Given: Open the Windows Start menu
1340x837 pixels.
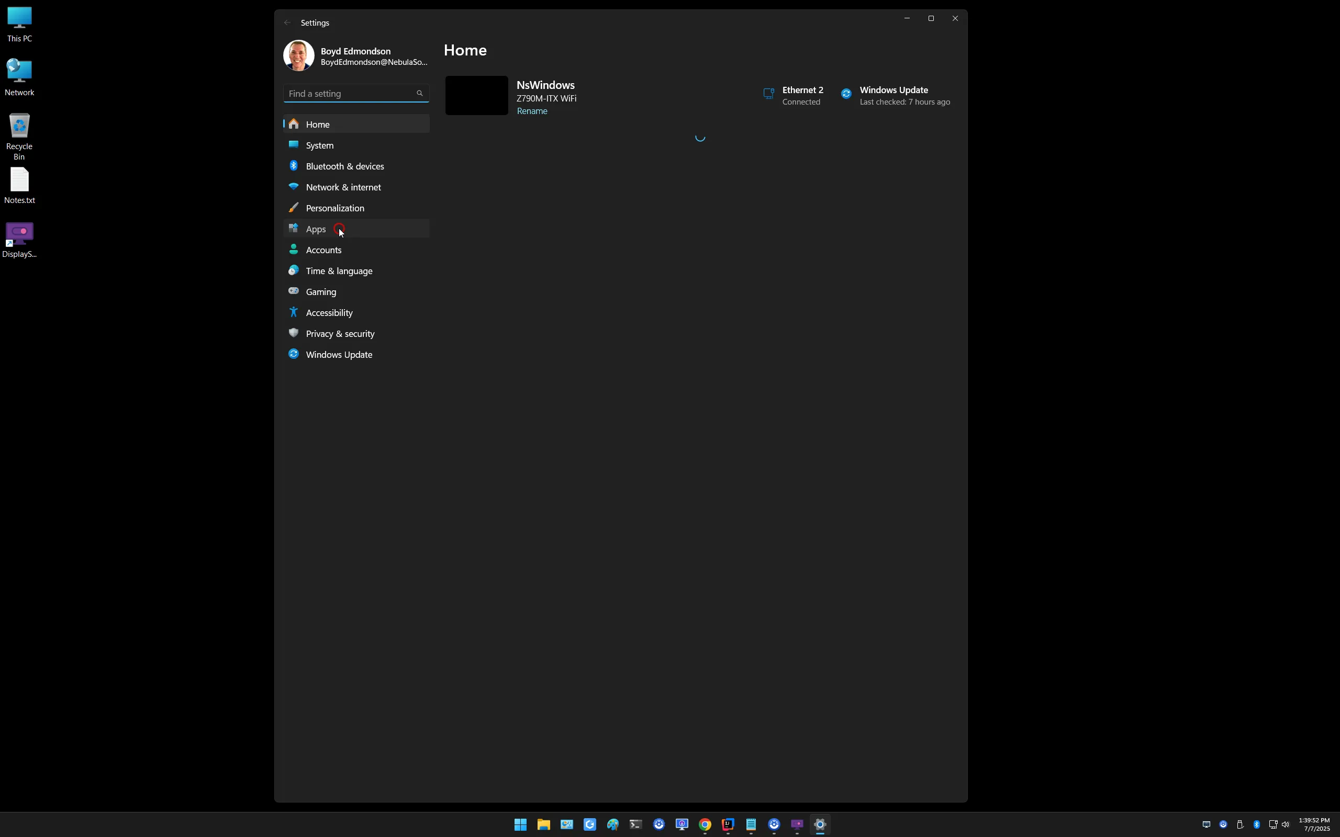Looking at the screenshot, I should coord(520,824).
